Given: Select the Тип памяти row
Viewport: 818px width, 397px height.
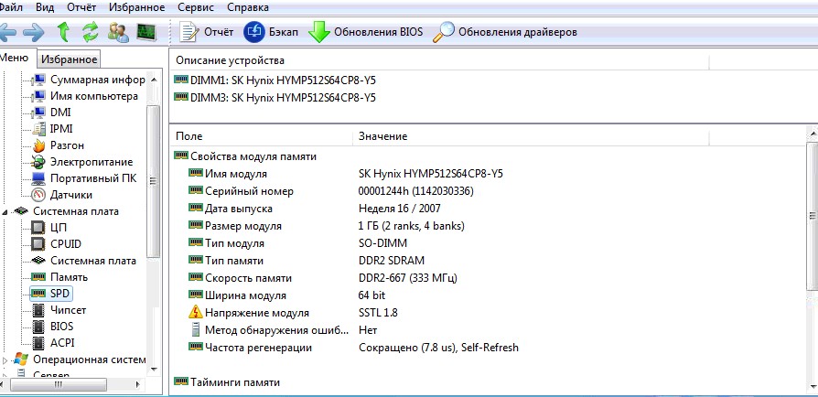Looking at the screenshot, I should (x=307, y=261).
